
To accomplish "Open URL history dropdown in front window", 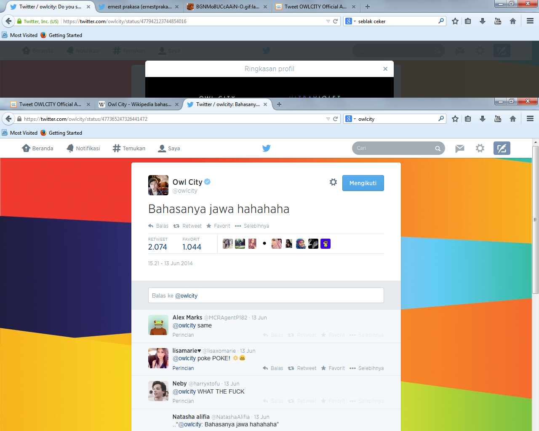I will tap(328, 119).
